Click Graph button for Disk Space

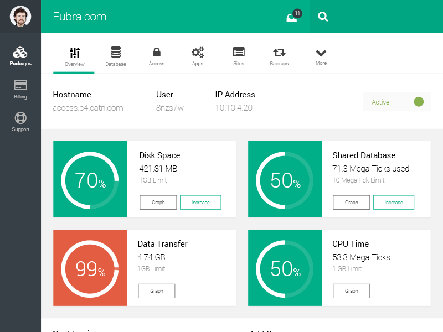[158, 203]
